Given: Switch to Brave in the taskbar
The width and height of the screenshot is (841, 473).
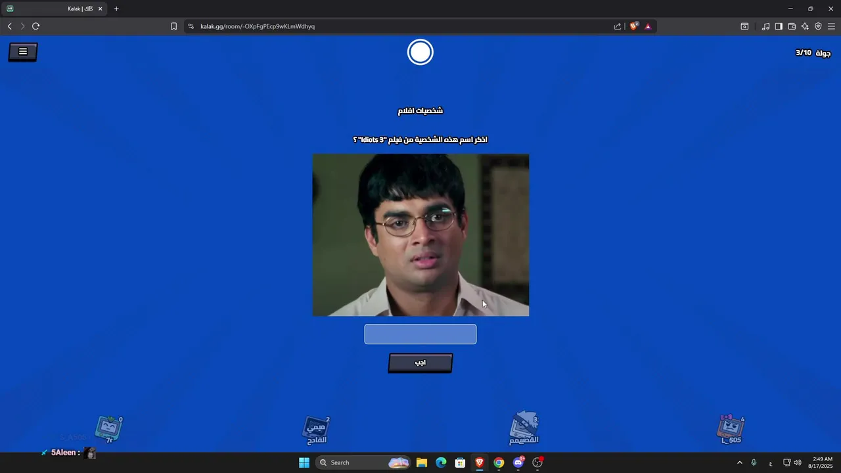Looking at the screenshot, I should [x=480, y=462].
